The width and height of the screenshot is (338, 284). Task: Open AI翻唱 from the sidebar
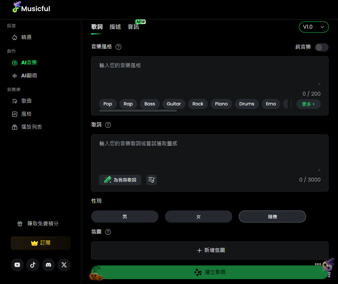pos(14,75)
